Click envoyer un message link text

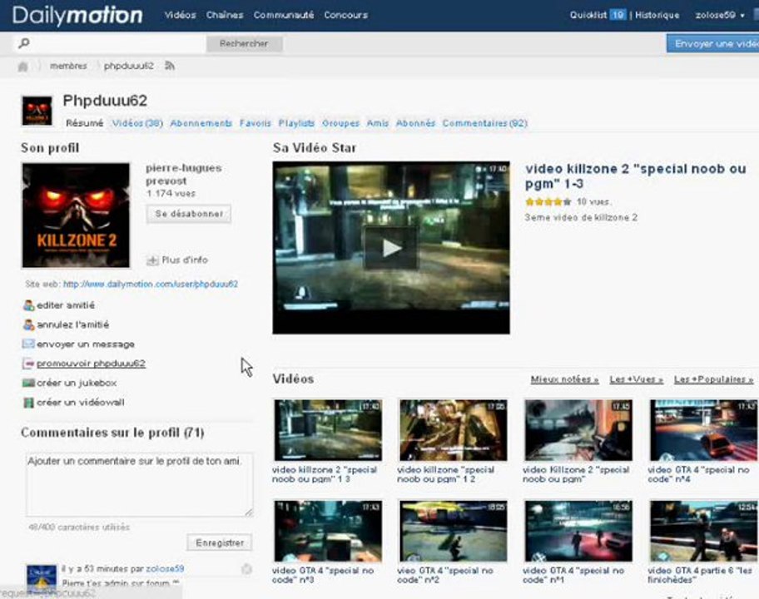tap(86, 344)
